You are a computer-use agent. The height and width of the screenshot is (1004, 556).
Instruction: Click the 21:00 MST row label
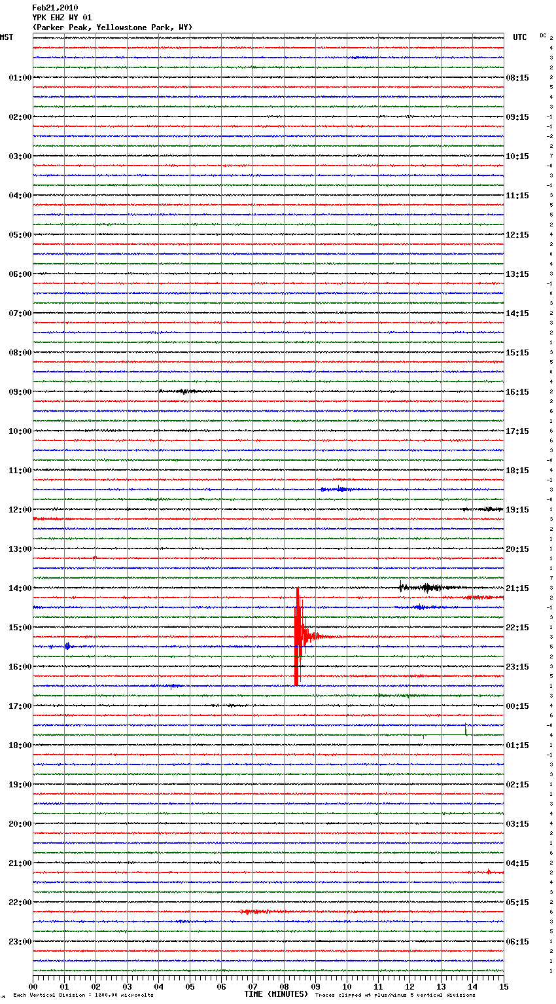(x=20, y=863)
